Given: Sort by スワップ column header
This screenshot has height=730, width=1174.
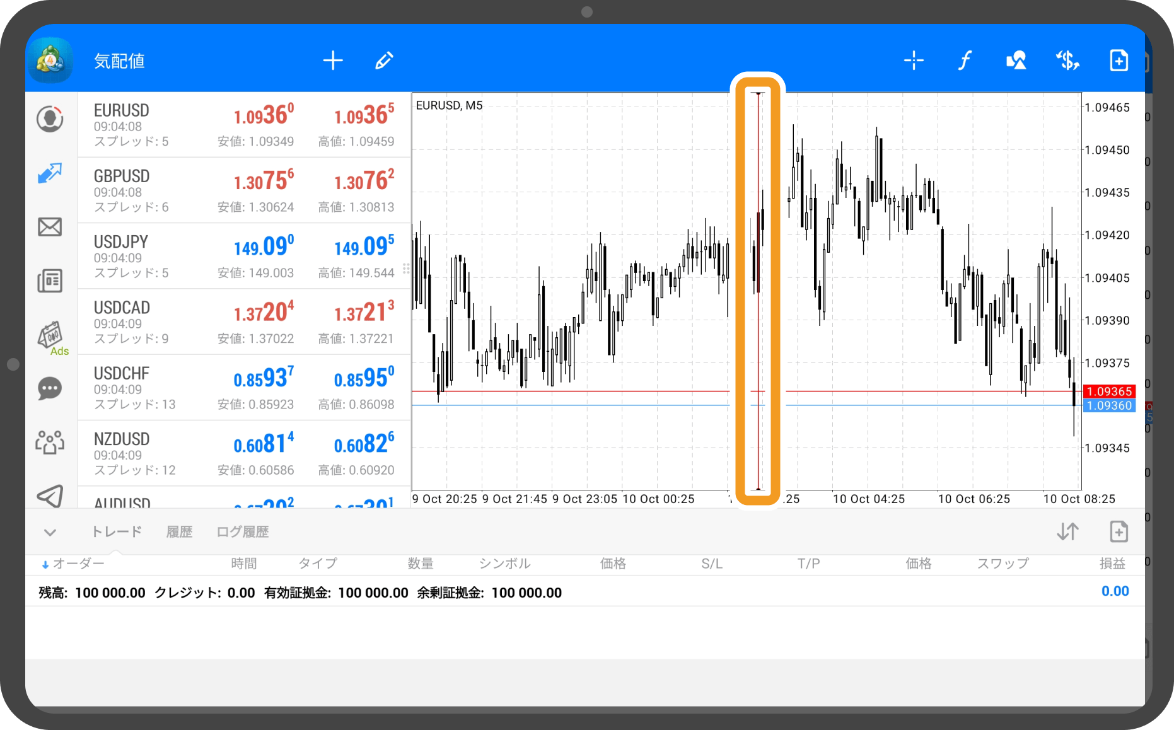Looking at the screenshot, I should 1003,564.
